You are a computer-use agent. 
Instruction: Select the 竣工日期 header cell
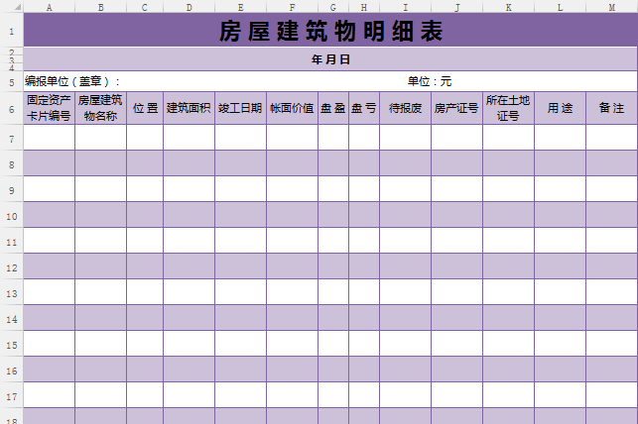pos(240,108)
